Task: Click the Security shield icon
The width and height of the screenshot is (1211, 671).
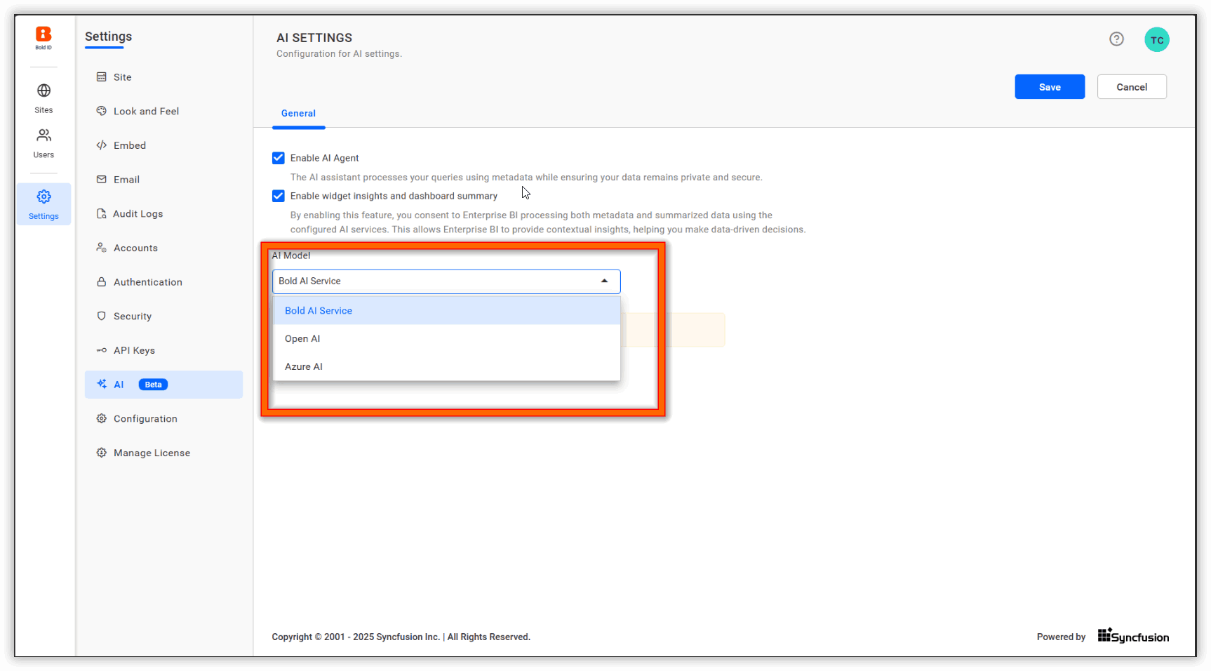Action: pyautogui.click(x=102, y=316)
